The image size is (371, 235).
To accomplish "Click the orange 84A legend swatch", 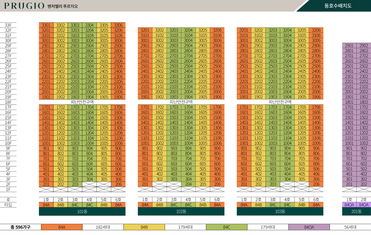I will (62, 227).
